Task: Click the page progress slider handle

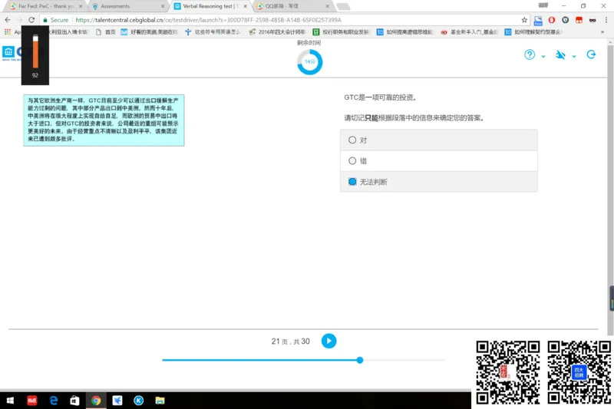Action: (x=359, y=360)
